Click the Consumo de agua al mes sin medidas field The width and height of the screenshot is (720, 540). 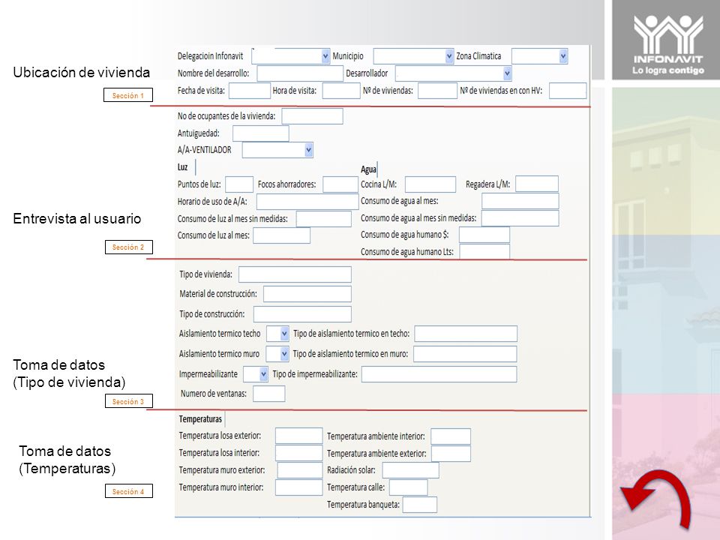[x=520, y=218]
